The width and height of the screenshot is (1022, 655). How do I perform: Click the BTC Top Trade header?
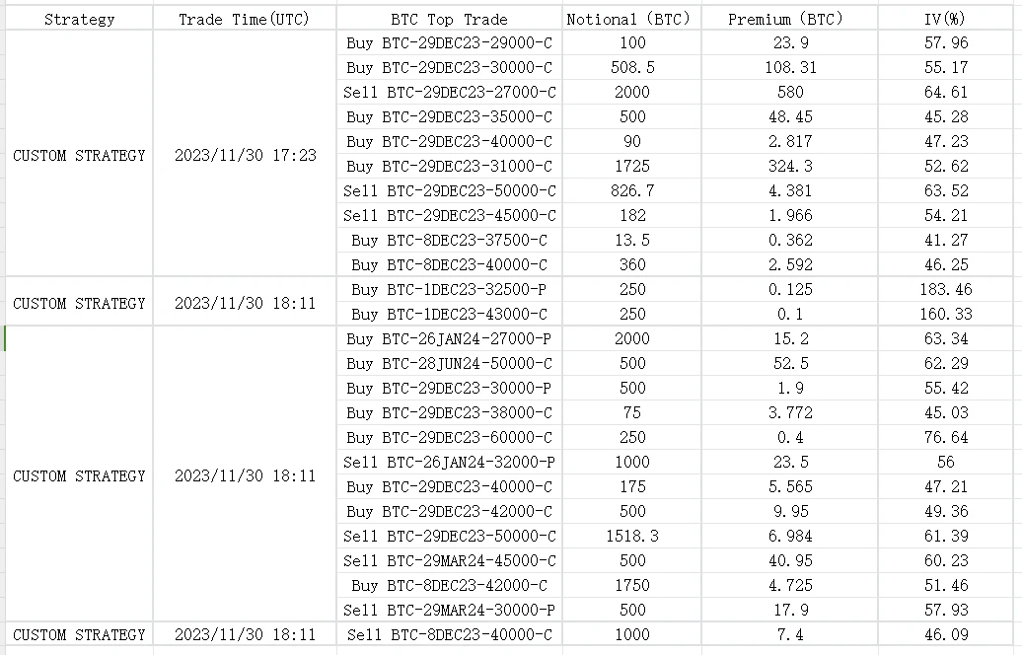click(x=449, y=19)
